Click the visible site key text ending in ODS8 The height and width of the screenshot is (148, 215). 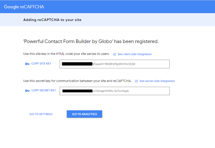point(114,64)
